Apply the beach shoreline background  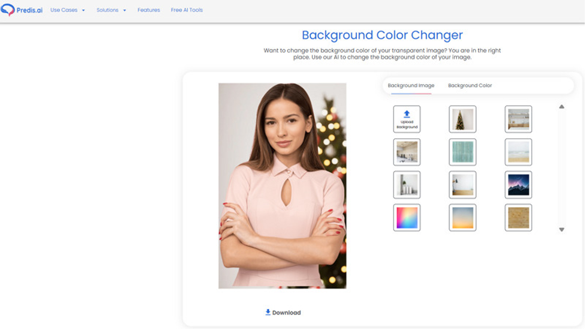tap(518, 152)
